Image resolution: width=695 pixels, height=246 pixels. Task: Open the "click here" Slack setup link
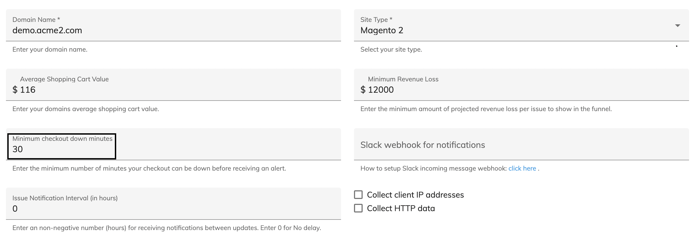522,168
